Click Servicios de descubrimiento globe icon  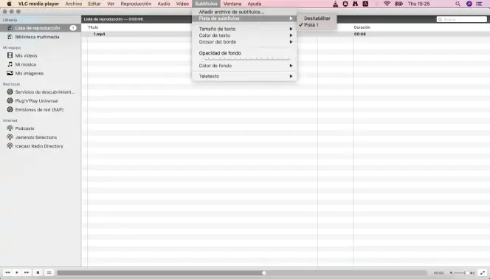coord(10,92)
